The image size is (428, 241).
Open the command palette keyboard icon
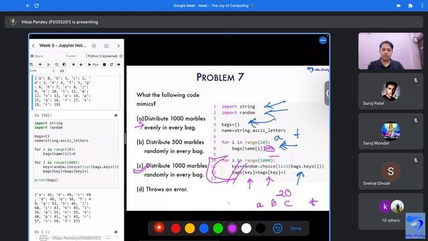[x=62, y=71]
